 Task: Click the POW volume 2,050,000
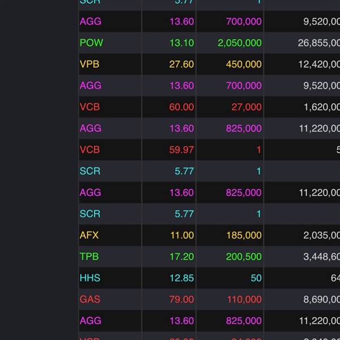click(x=239, y=42)
